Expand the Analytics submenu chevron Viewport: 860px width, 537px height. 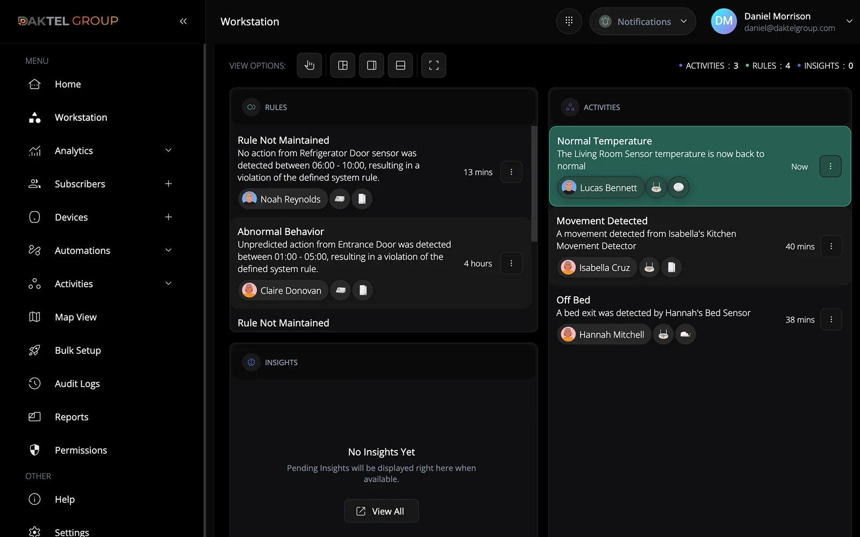point(168,150)
